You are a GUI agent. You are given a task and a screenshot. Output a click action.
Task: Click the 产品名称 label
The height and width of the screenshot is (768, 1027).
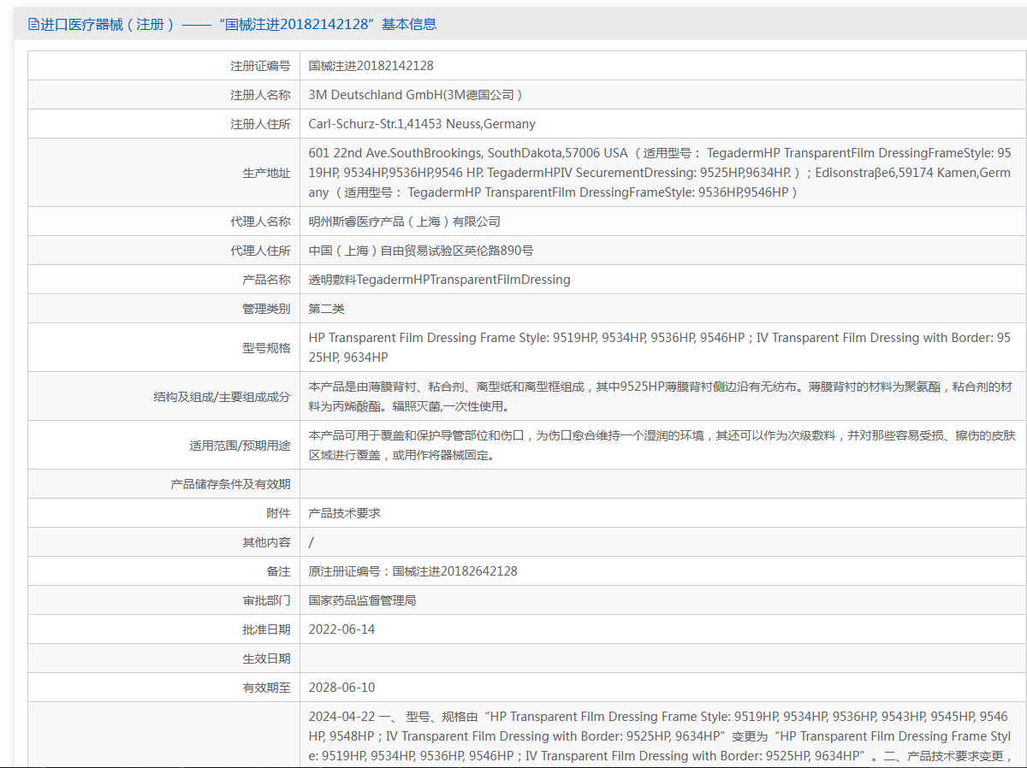click(x=266, y=280)
